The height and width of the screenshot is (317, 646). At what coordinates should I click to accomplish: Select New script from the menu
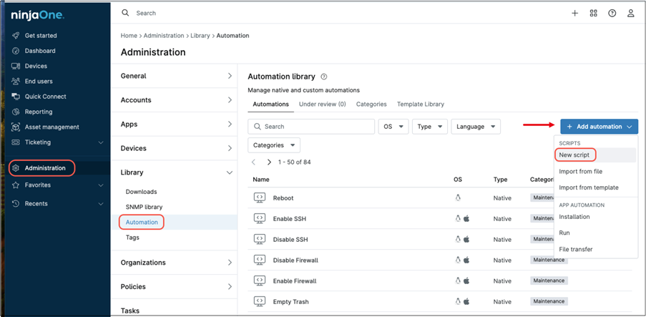pos(574,155)
